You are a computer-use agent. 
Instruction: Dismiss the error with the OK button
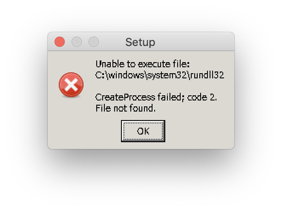point(143,131)
